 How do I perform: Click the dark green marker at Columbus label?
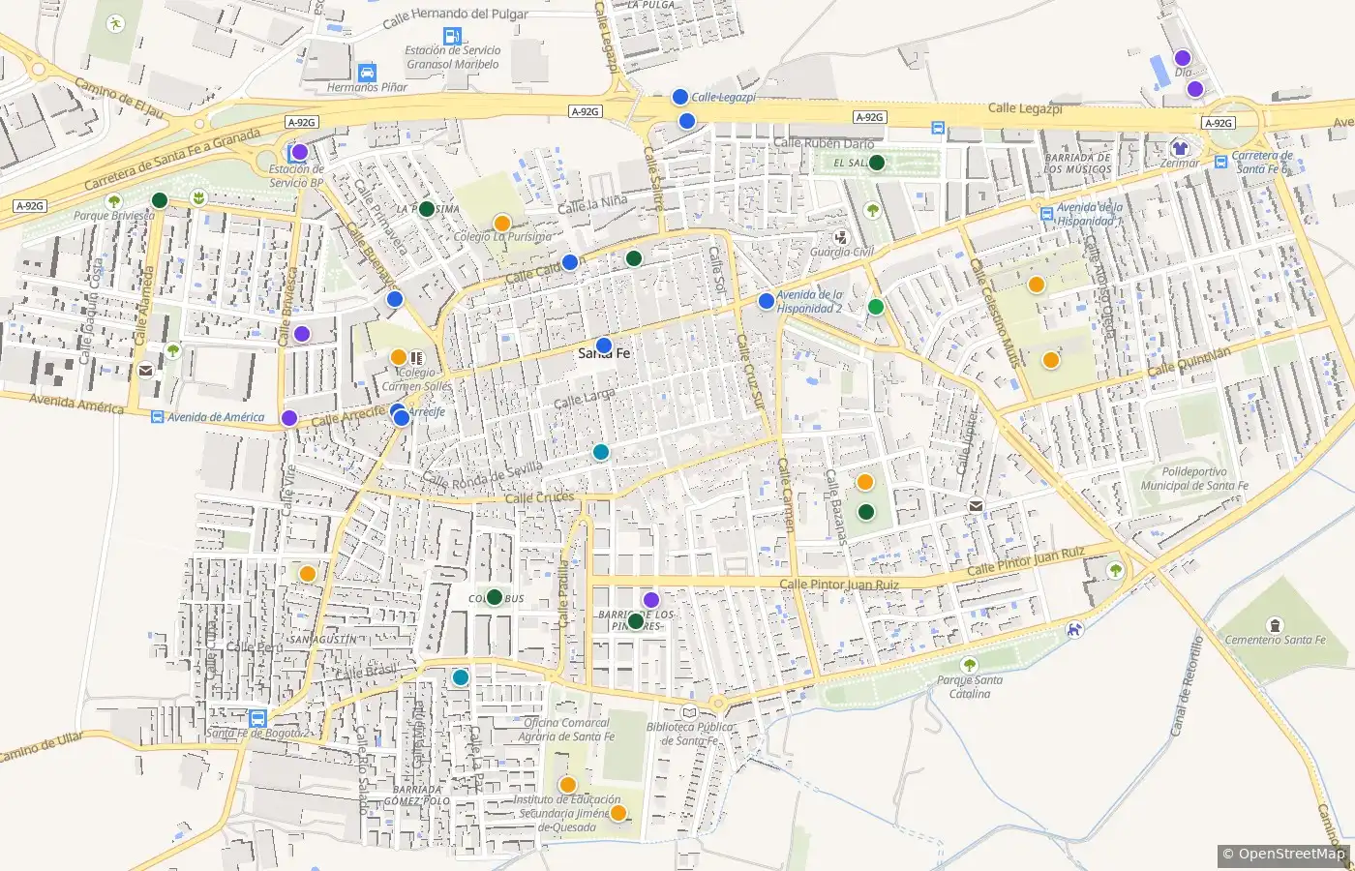coord(495,597)
